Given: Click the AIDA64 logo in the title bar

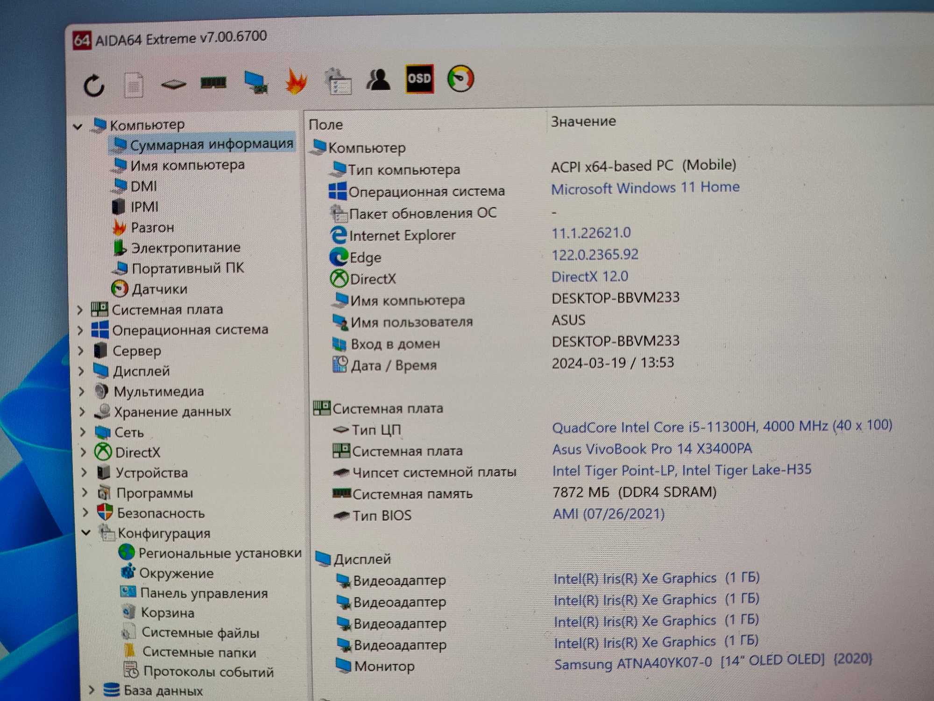Looking at the screenshot, I should (82, 41).
